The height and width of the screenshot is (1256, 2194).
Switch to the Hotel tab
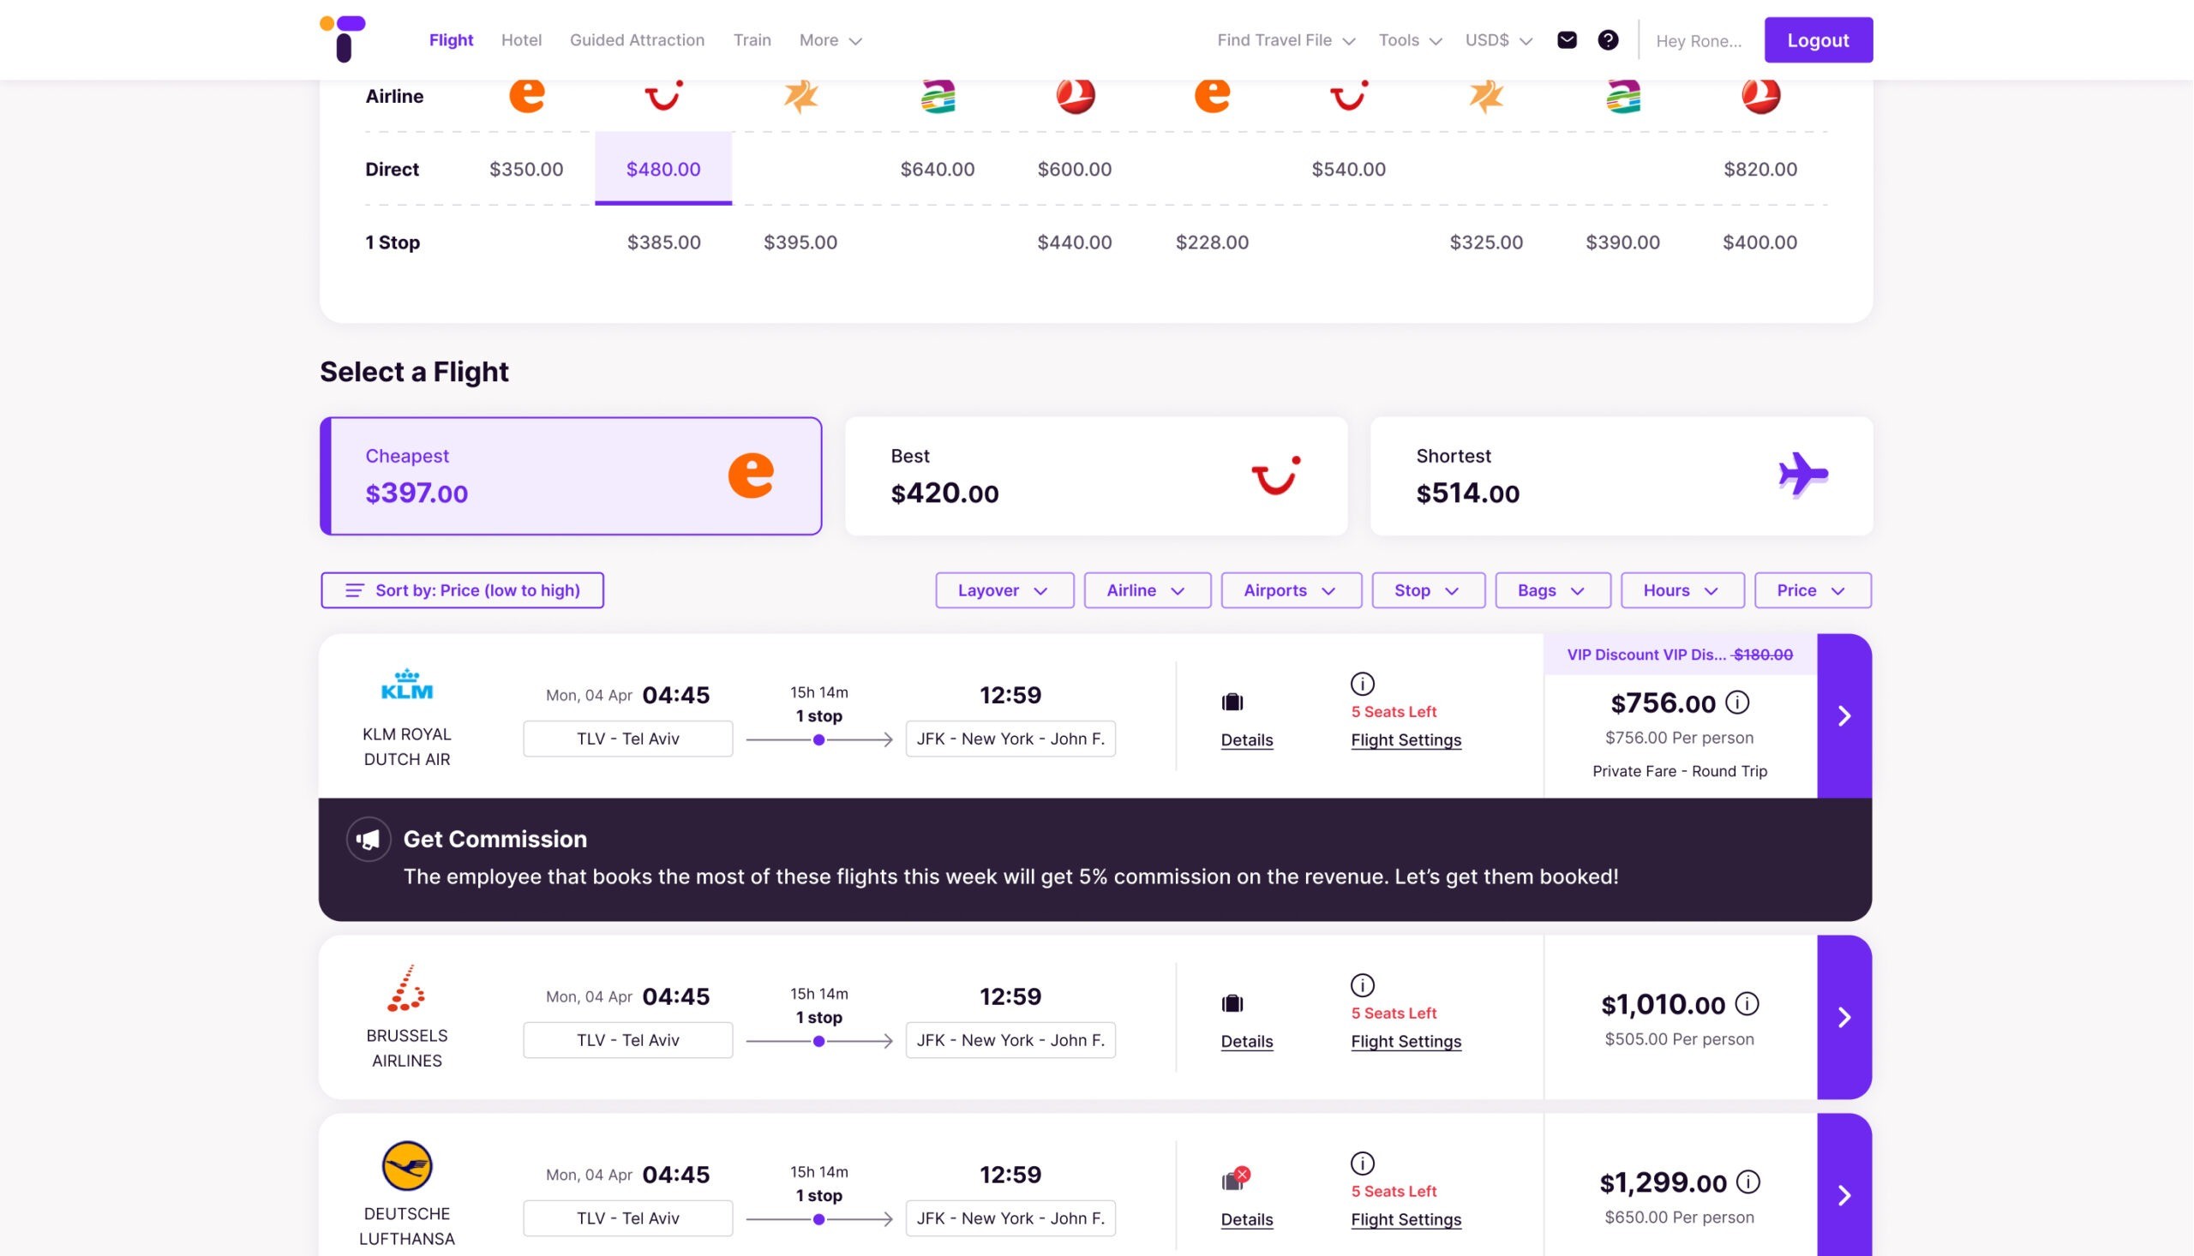[521, 40]
